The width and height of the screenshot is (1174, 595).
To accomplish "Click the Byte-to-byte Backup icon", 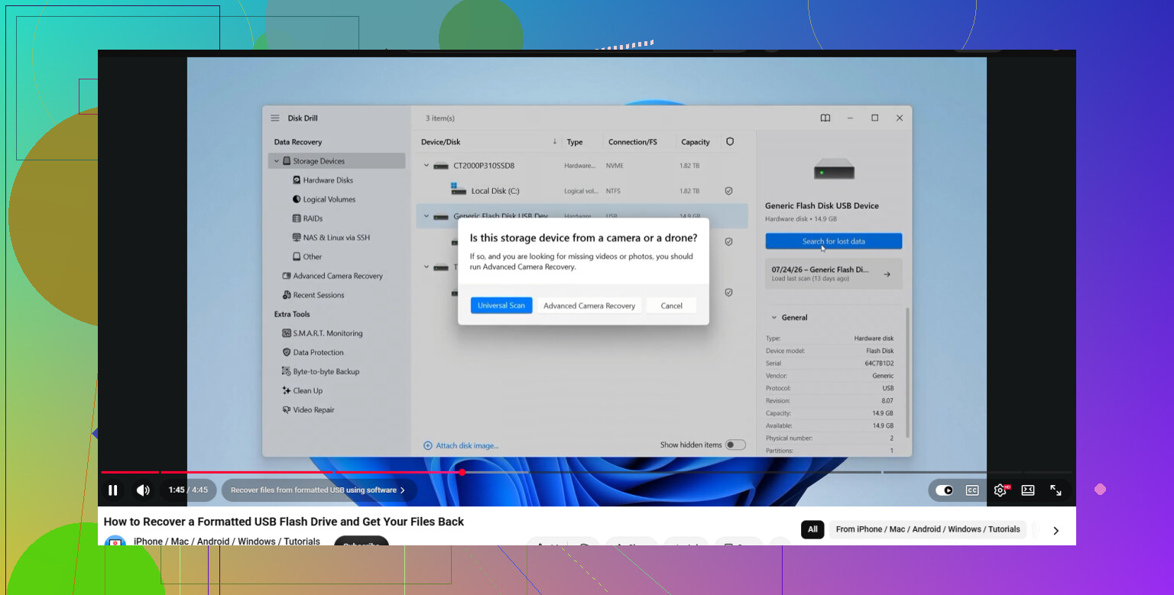I will click(287, 371).
